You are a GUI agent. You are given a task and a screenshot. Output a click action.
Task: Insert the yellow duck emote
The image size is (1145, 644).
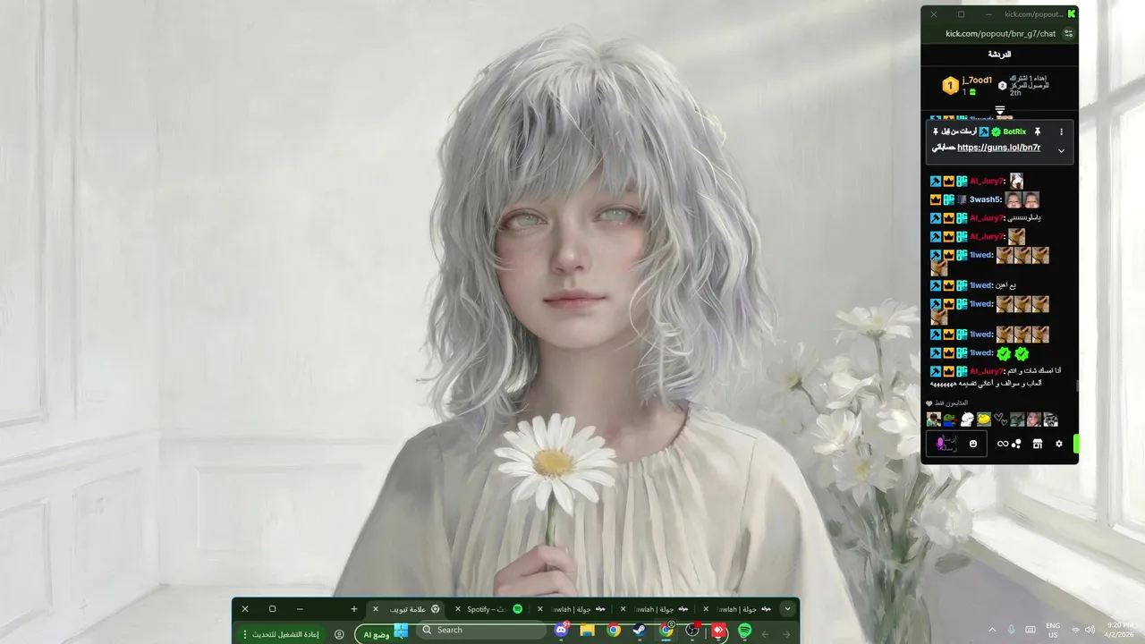coord(984,419)
